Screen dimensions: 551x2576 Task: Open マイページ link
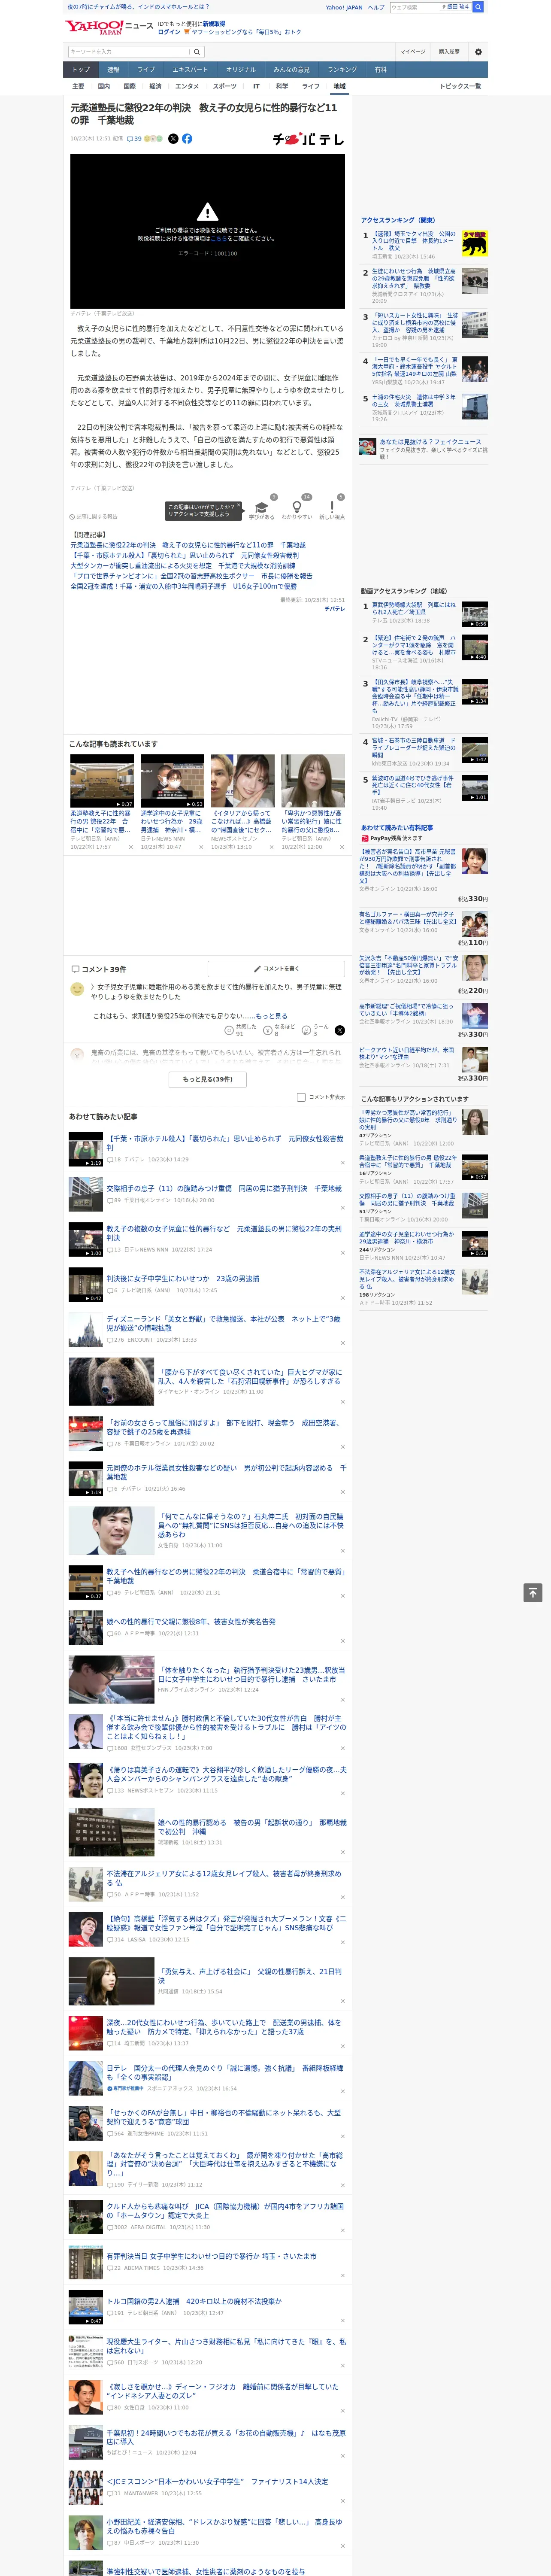point(412,51)
